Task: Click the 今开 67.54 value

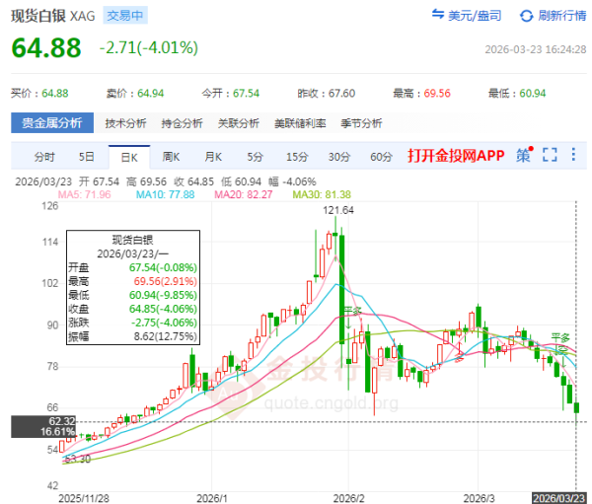Action: click(x=246, y=94)
